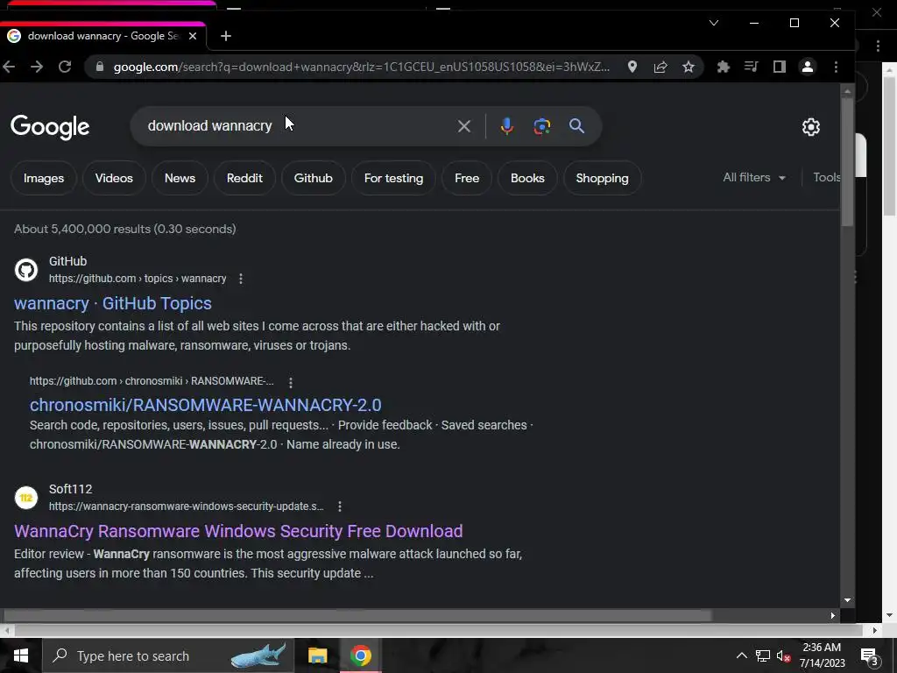Image resolution: width=897 pixels, height=673 pixels.
Task: Apply the Reddit filter chip
Action: [x=244, y=178]
